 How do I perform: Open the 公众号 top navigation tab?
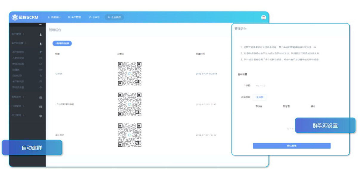click(x=94, y=17)
